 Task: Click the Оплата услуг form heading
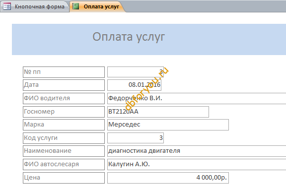pos(129,37)
